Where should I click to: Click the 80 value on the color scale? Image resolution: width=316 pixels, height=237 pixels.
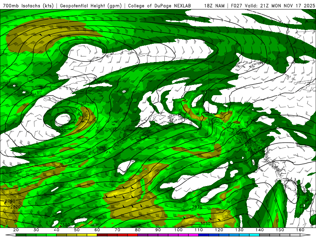(x=137, y=230)
